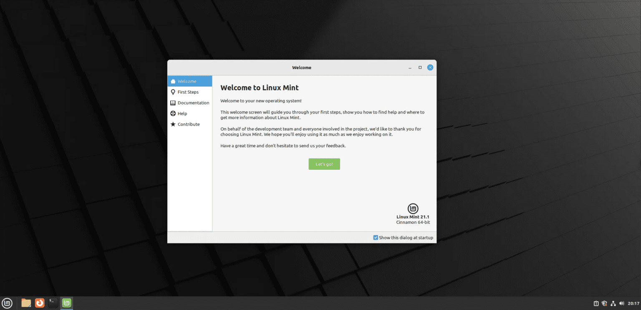Screen dimensions: 641x310
Task: Open the network connections tray icon
Action: pos(613,303)
